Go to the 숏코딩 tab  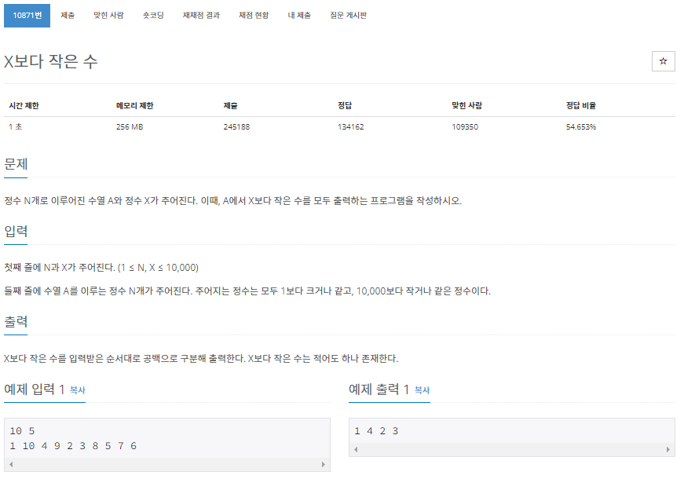pos(153,16)
